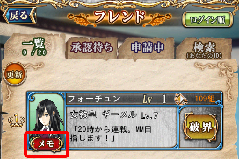The width and height of the screenshot is (239, 159).
Task: Change sort order via ログイン順 button
Action: click(x=207, y=19)
